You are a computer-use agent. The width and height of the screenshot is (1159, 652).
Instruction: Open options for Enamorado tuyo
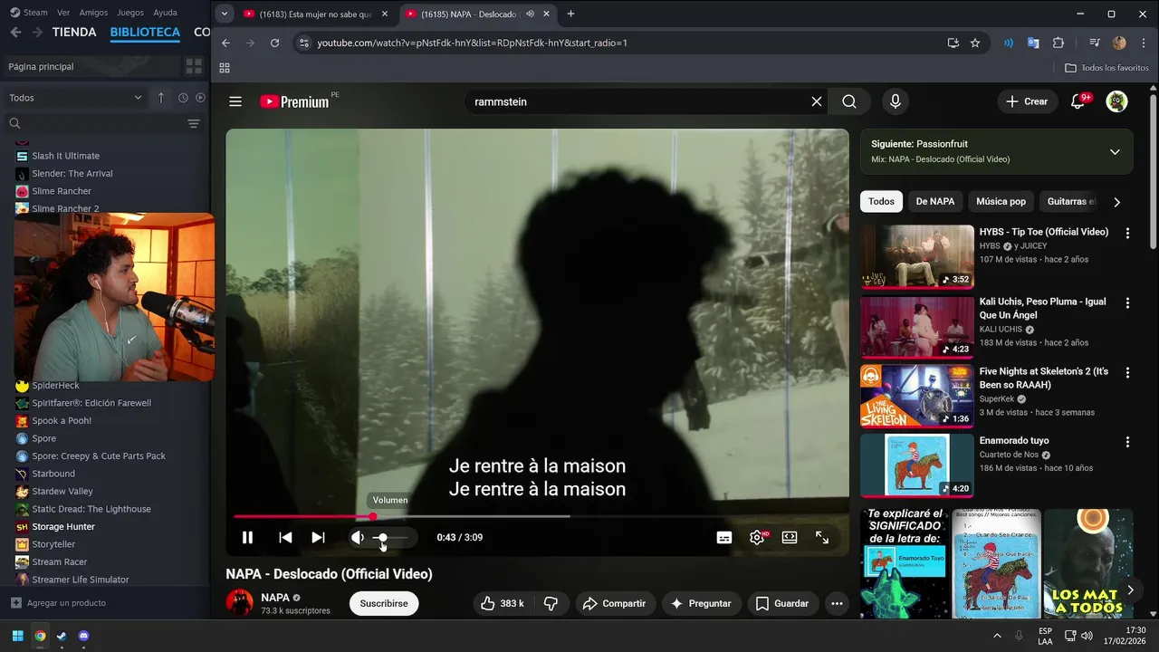[1127, 442]
